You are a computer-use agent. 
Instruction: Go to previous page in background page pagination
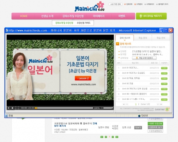106,137
